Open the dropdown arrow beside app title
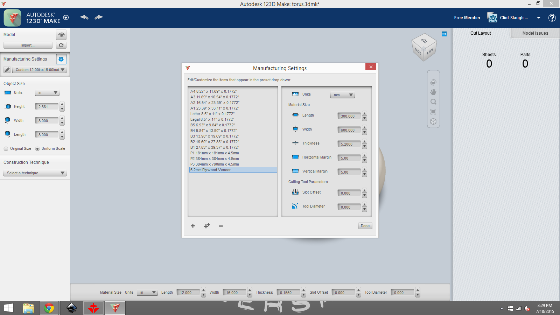560x315 pixels. coord(66,17)
